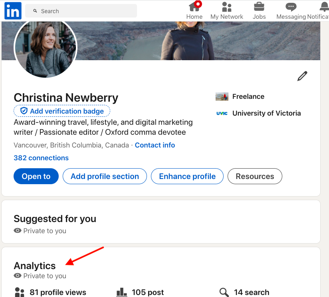
Task: Click the eye icon under Suggested for you
Action: [17, 231]
